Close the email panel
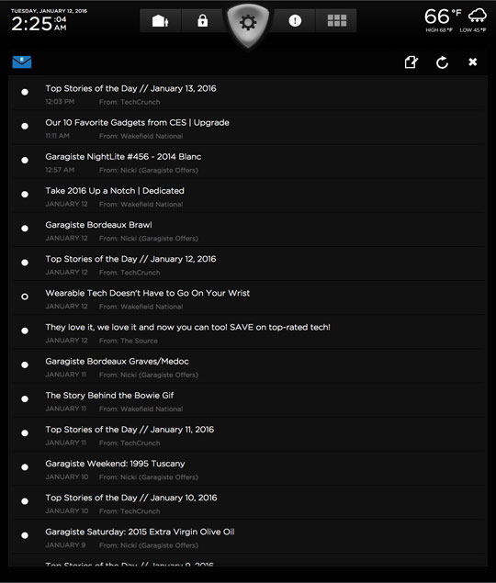 coord(472,62)
